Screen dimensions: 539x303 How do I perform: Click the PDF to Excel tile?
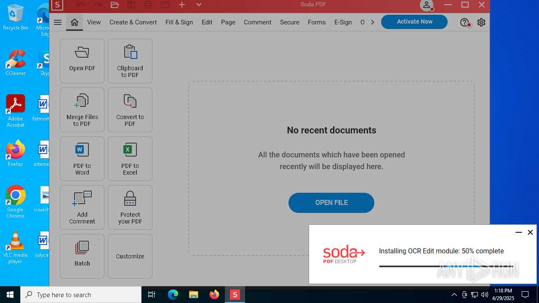coord(130,159)
